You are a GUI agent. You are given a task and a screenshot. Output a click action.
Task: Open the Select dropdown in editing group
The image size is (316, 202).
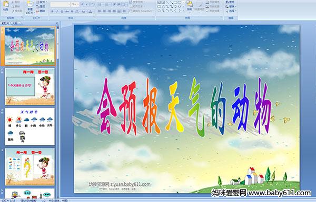pyautogui.click(x=231, y=11)
